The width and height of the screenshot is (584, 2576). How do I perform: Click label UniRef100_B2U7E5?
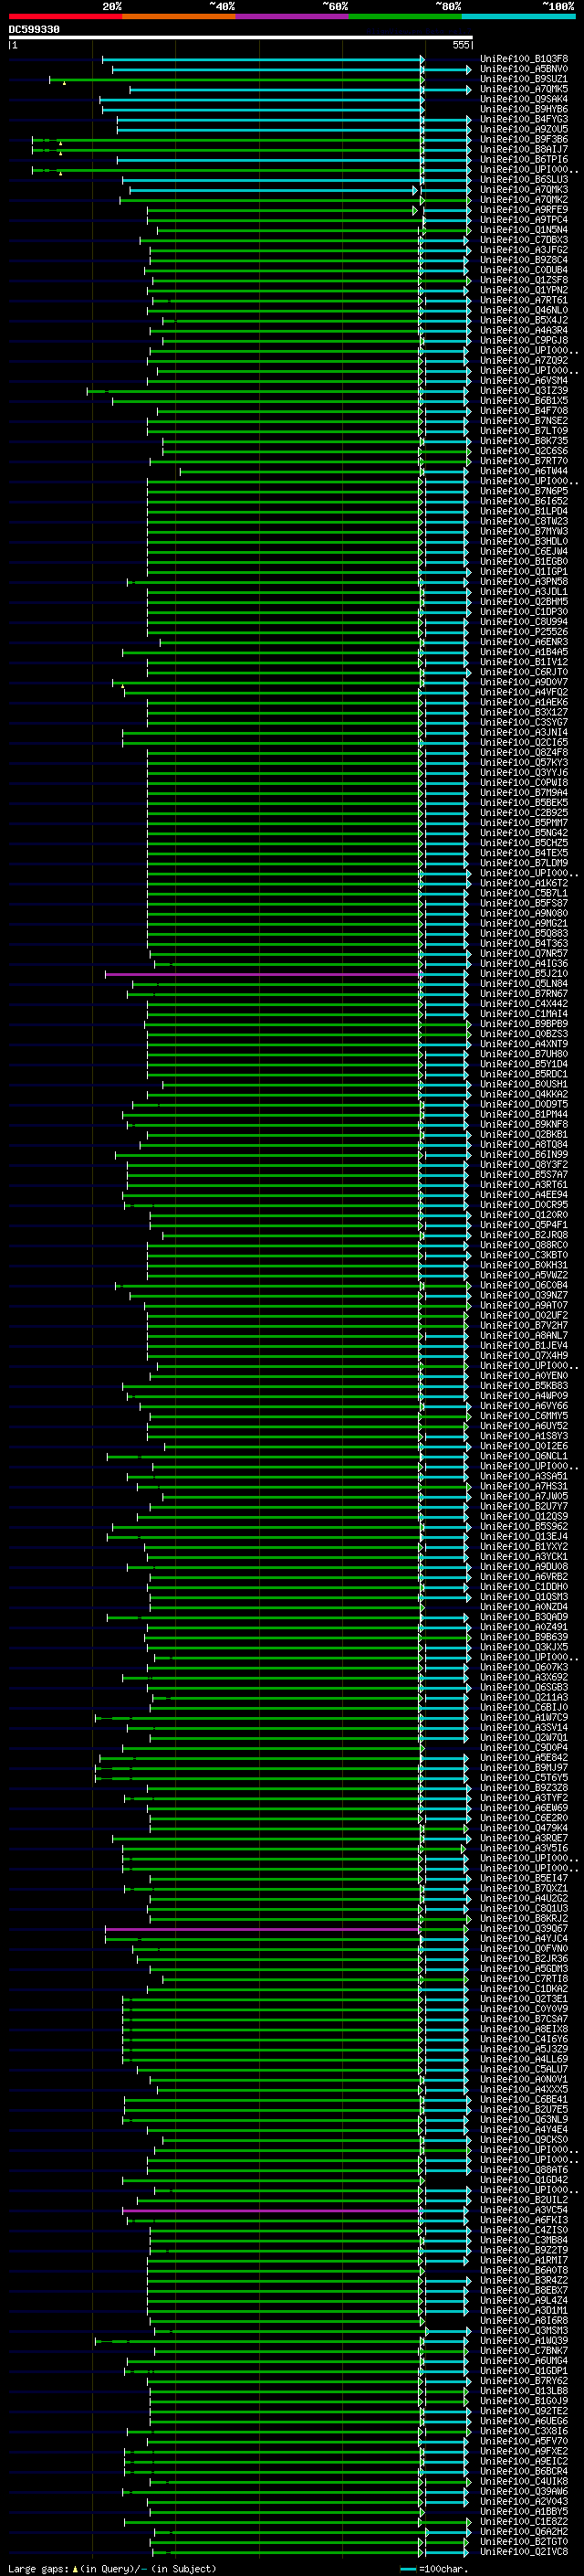[523, 2110]
